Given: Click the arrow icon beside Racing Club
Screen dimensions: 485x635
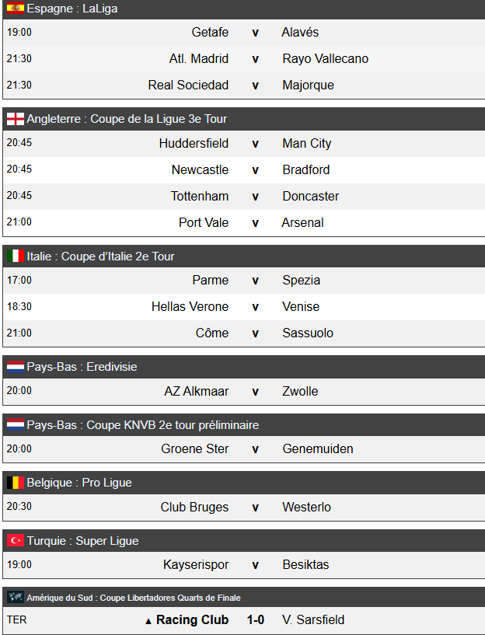Looking at the screenshot, I should click(148, 621).
